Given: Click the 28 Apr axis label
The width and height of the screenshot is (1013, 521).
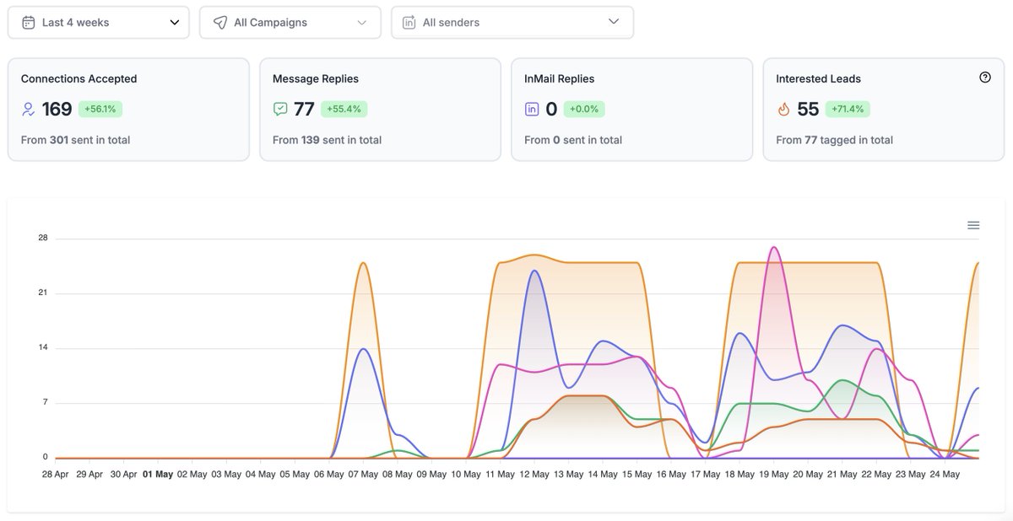Looking at the screenshot, I should [56, 474].
